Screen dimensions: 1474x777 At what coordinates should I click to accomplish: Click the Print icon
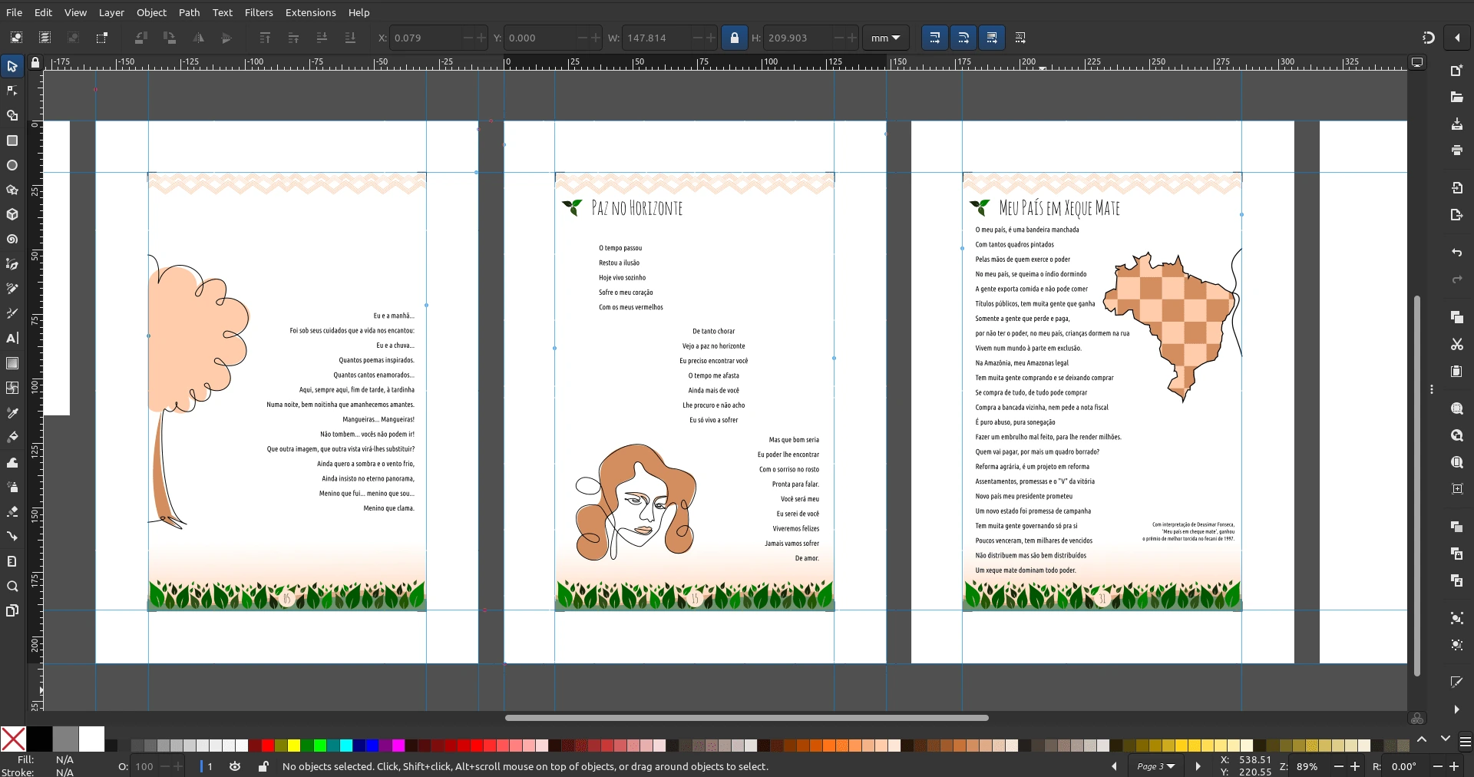(1456, 150)
